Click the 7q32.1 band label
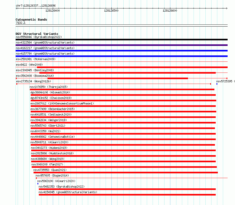The image size is (235, 205). point(21,23)
